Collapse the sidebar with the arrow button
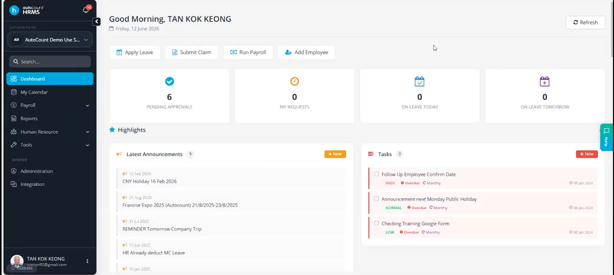614x275 pixels. coord(96,21)
